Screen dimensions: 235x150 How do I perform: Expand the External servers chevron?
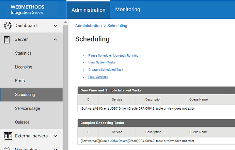coord(55,136)
